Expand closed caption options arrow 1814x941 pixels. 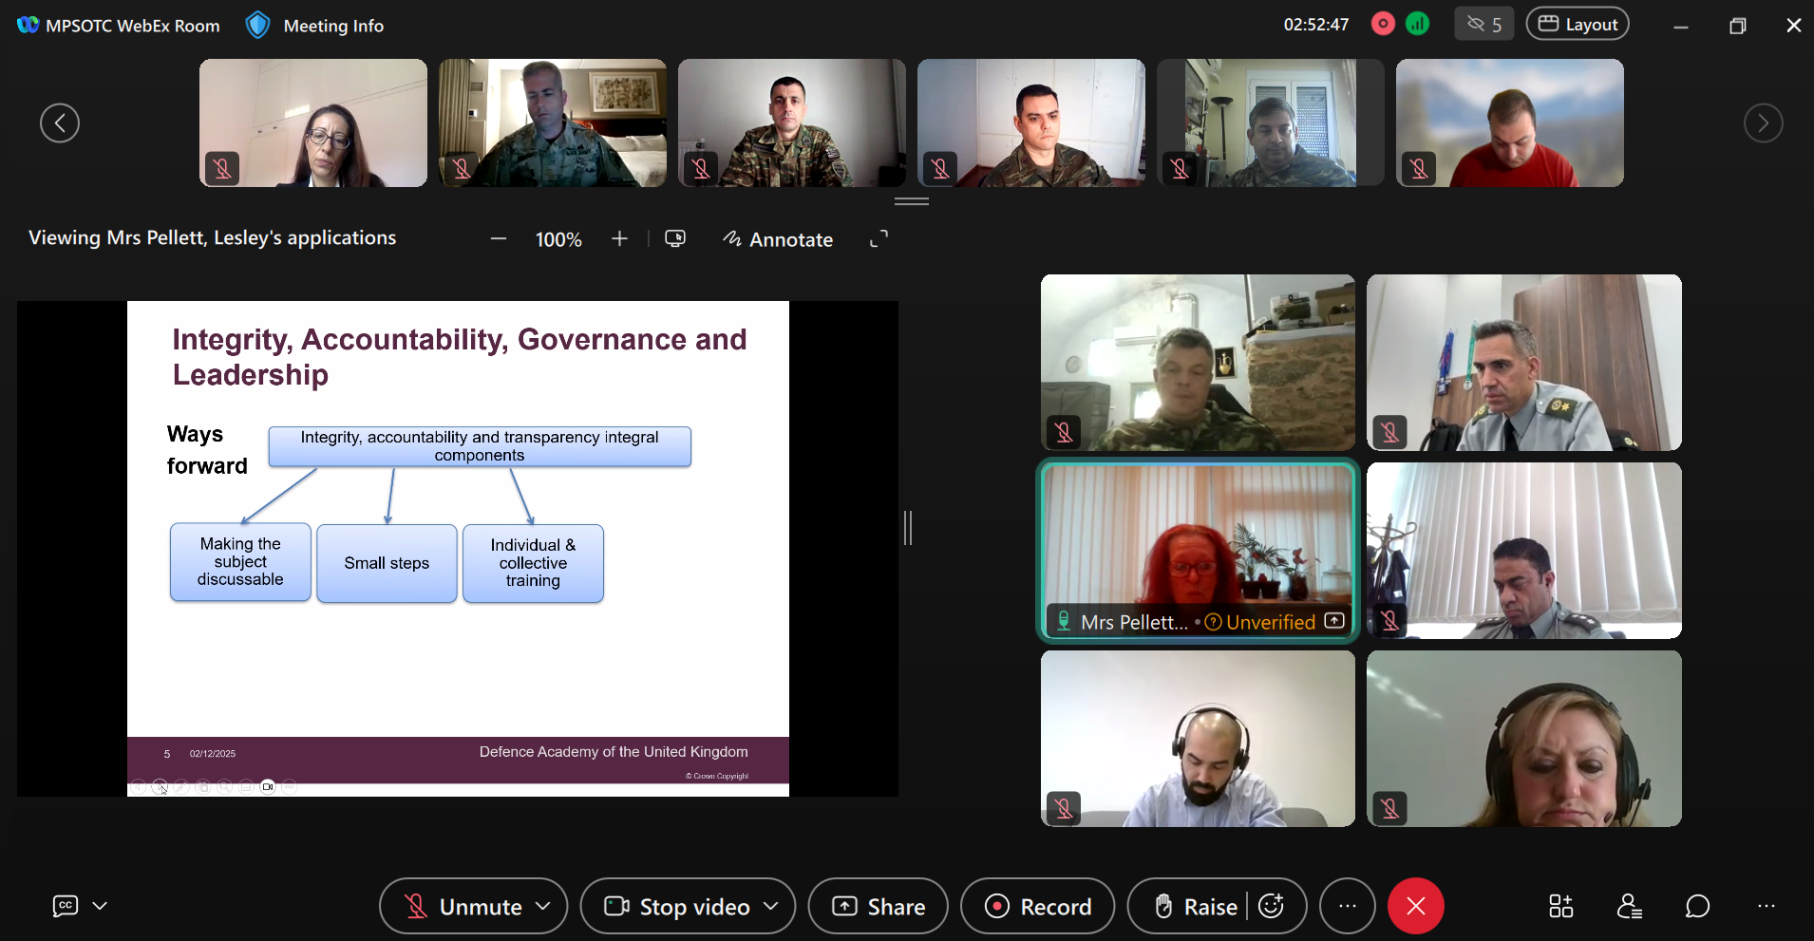click(x=100, y=906)
